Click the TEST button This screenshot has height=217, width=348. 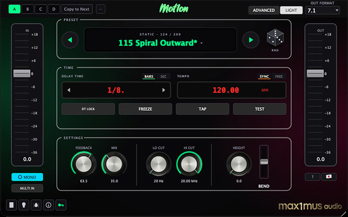click(x=259, y=109)
